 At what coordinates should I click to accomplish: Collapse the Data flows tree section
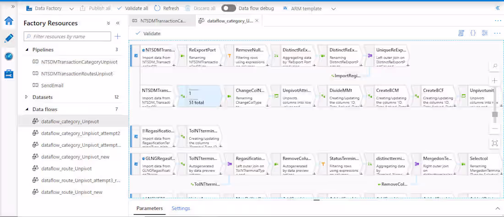point(27,109)
